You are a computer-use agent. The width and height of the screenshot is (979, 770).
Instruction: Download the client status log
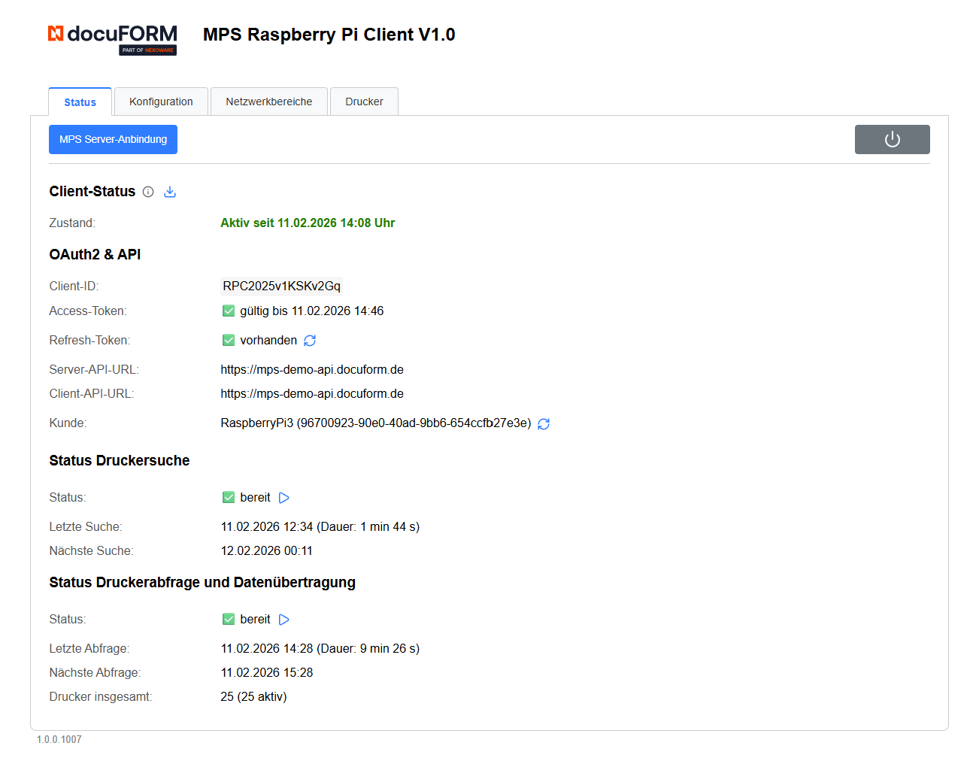(x=170, y=192)
